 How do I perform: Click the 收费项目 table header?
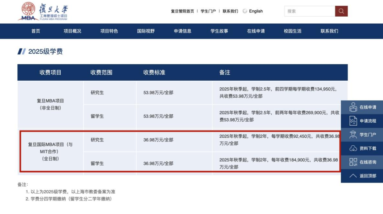[50, 73]
